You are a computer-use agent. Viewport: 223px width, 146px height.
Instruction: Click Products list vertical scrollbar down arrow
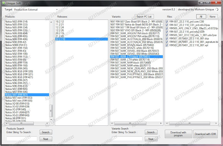coord(51,120)
